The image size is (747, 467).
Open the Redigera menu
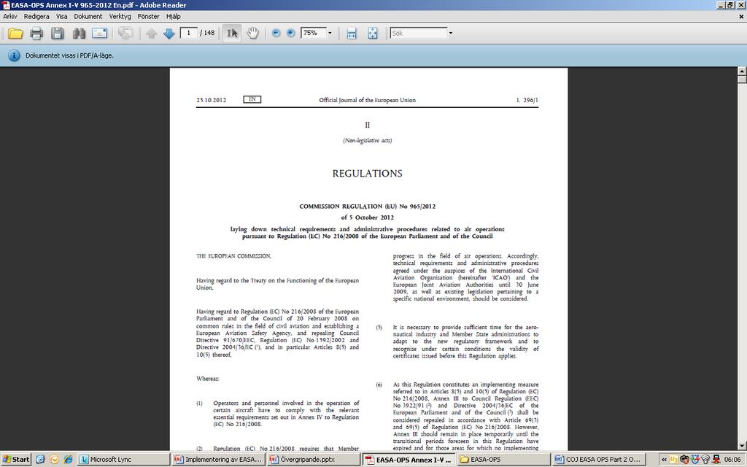tap(36, 16)
